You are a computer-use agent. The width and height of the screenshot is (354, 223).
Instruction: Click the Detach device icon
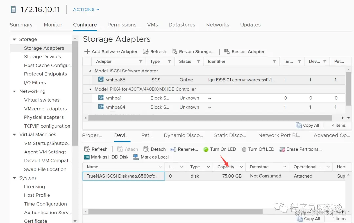coord(146,149)
